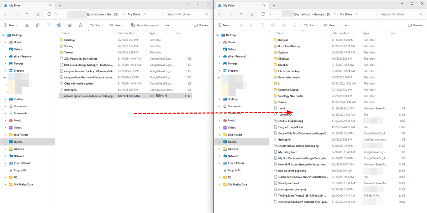Screen dimensions: 427x213
Task: Click Rename icon in left window toolbar
Action: coord(59,25)
